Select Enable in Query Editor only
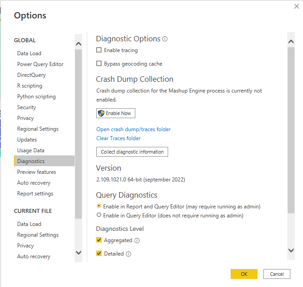The height and width of the screenshot is (287, 303). pos(99,215)
